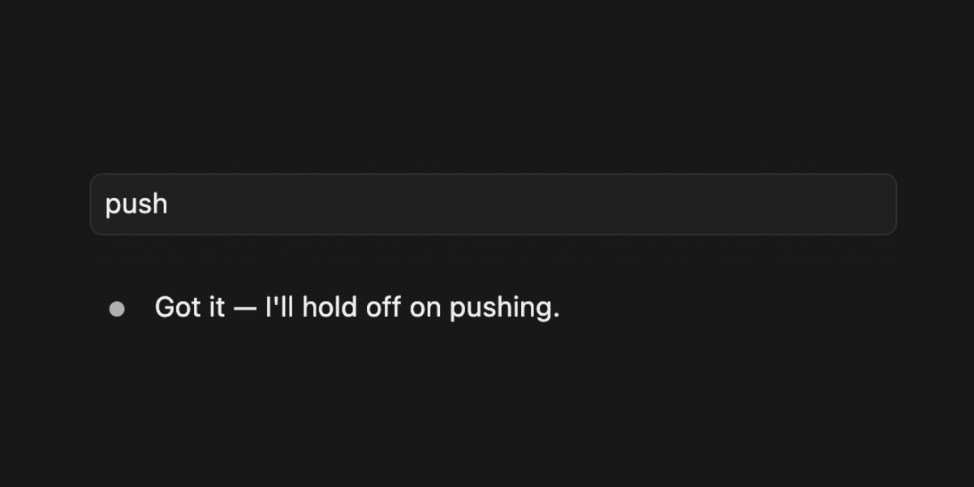Screen dimensions: 974x487
Task: Click the word "off" in the reply
Action: tap(382, 308)
